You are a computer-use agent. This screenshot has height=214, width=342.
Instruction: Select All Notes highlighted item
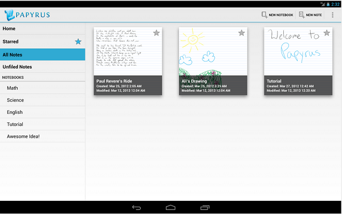(43, 55)
